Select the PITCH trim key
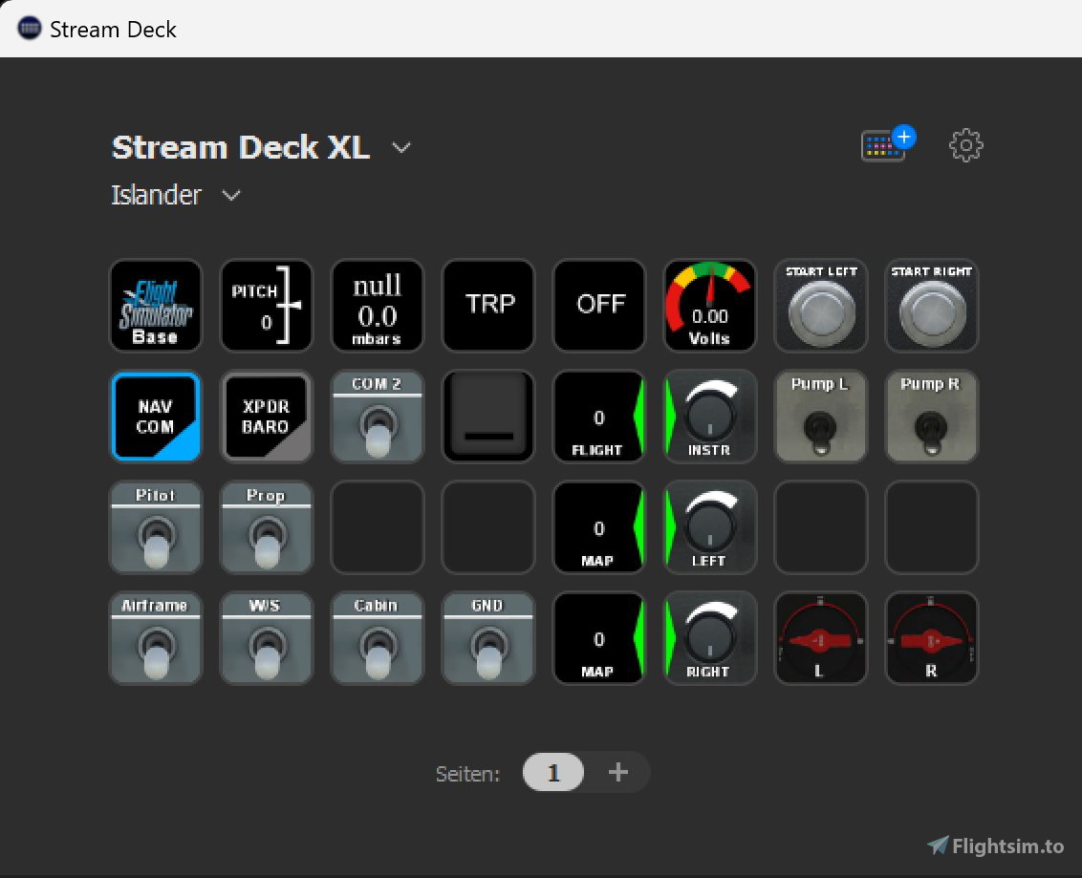The width and height of the screenshot is (1082, 878). [267, 305]
